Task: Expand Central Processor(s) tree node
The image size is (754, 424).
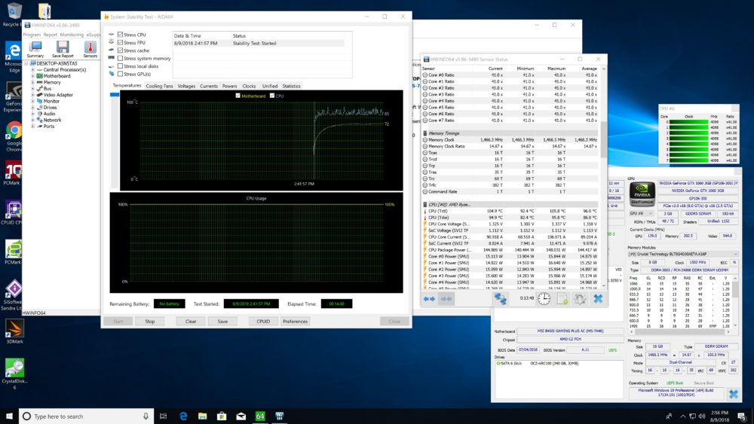Action: click(33, 69)
